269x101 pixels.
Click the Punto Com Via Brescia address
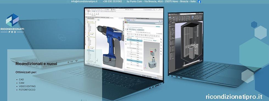(161, 1)
